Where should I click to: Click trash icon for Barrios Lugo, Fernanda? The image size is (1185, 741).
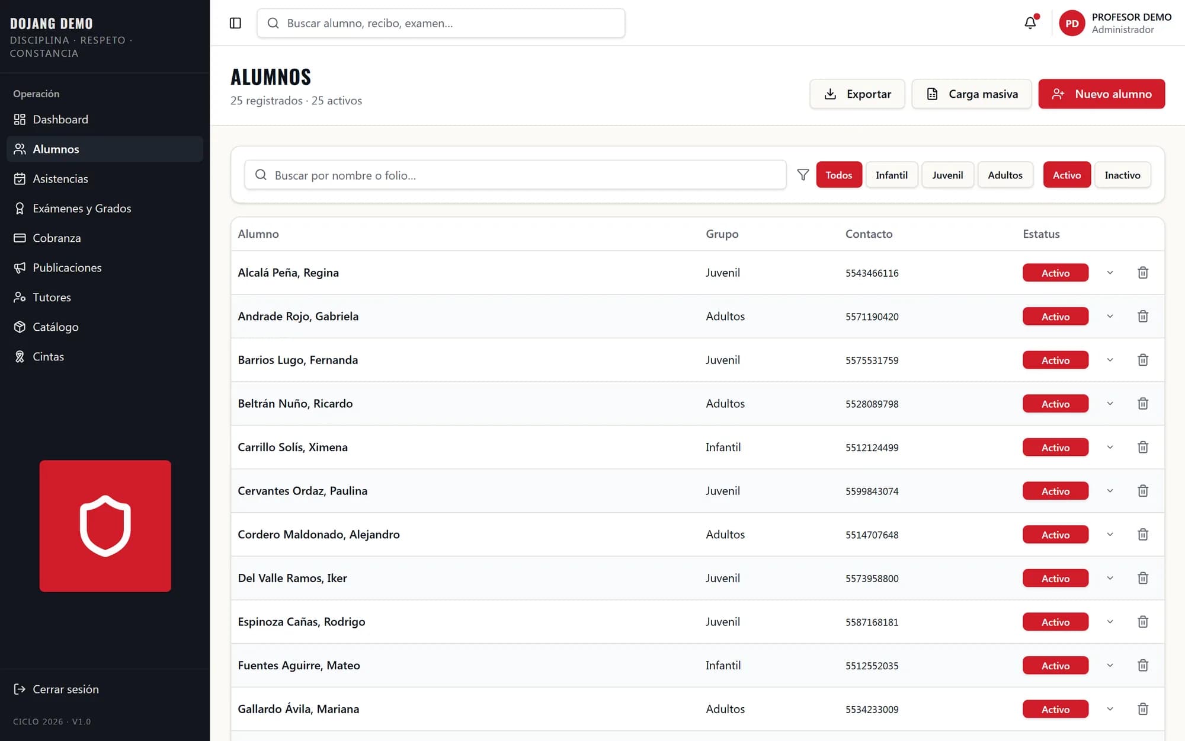coord(1143,360)
